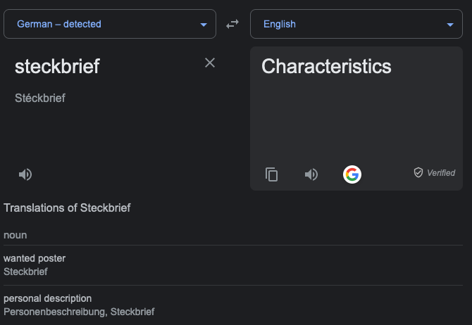Click the Steckbrief back-translation under wanted poster

(25, 272)
